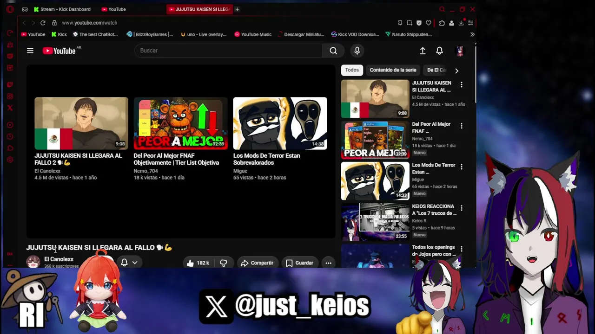Viewport: 595px width, 334px height.
Task: Open a new browser tab with plus
Action: [237, 9]
